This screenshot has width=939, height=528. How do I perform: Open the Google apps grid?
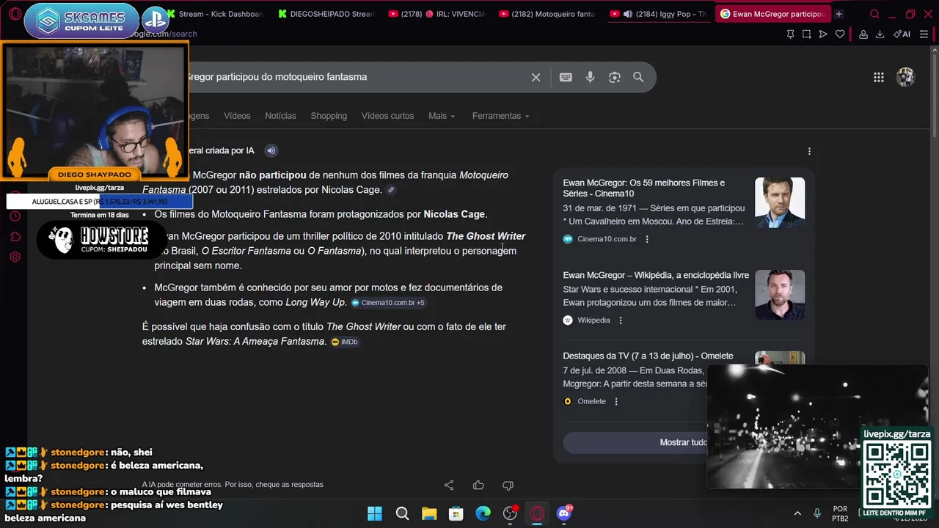tap(878, 77)
